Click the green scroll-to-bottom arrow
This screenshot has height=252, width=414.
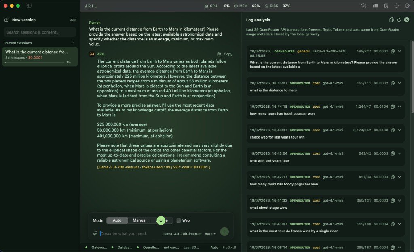[161, 220]
